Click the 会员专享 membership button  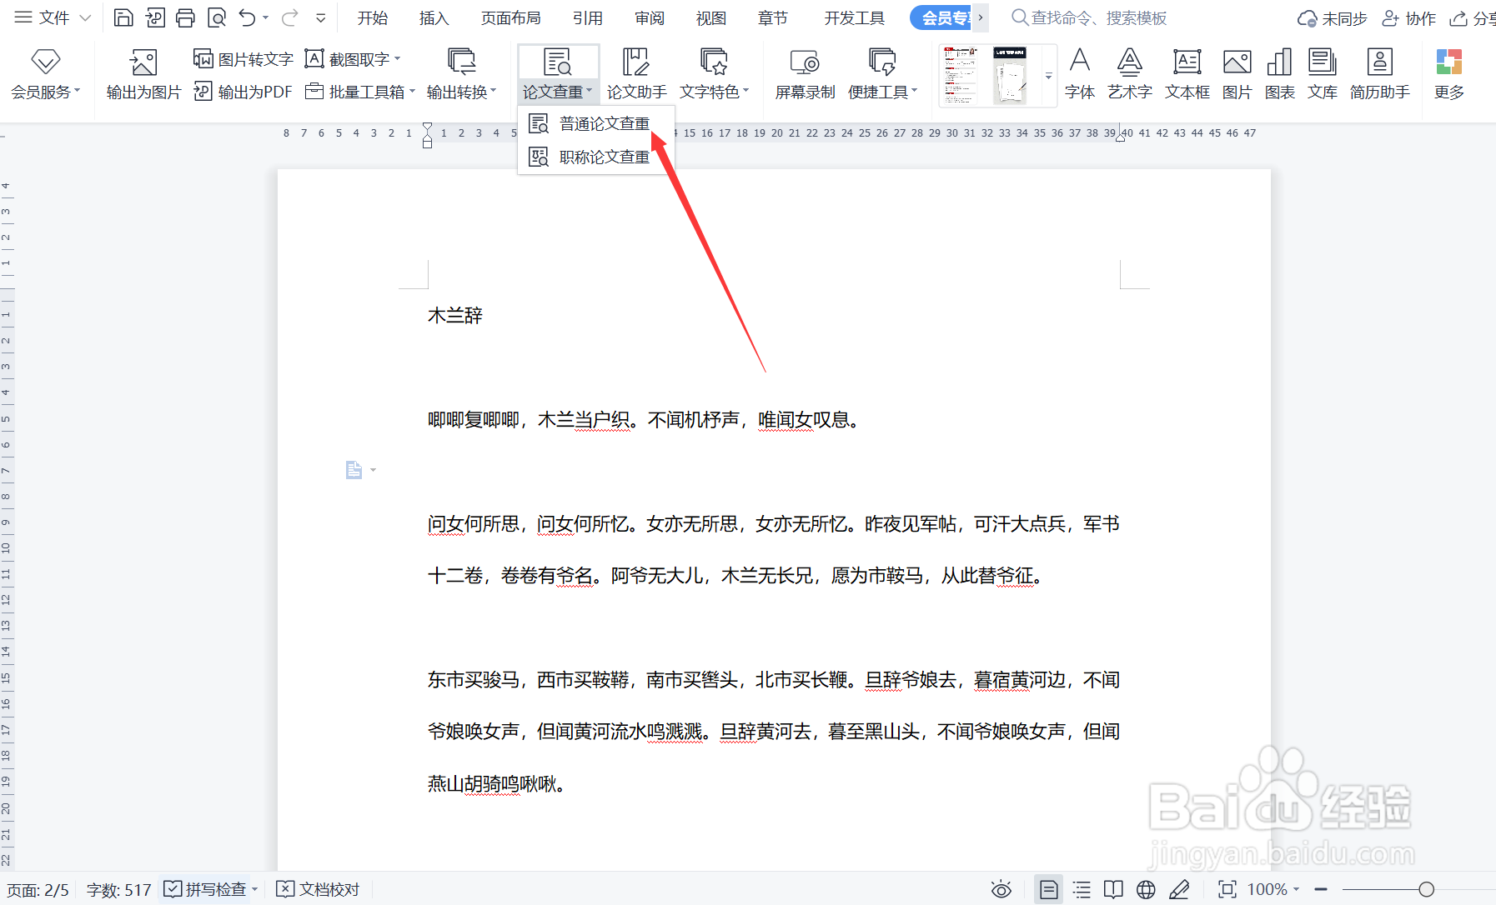click(x=945, y=17)
